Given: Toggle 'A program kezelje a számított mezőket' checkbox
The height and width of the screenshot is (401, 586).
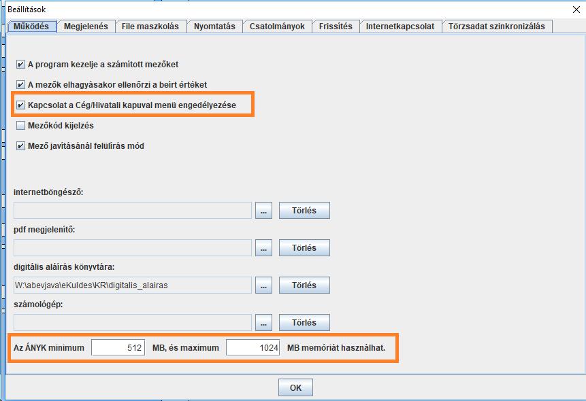Looking at the screenshot, I should tap(20, 65).
